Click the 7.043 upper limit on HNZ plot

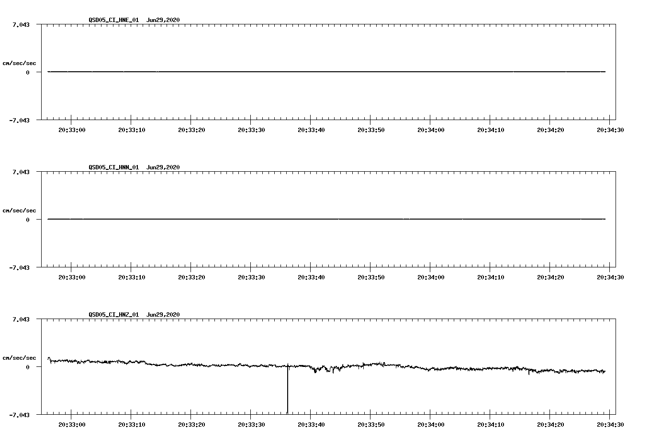[x=21, y=319]
